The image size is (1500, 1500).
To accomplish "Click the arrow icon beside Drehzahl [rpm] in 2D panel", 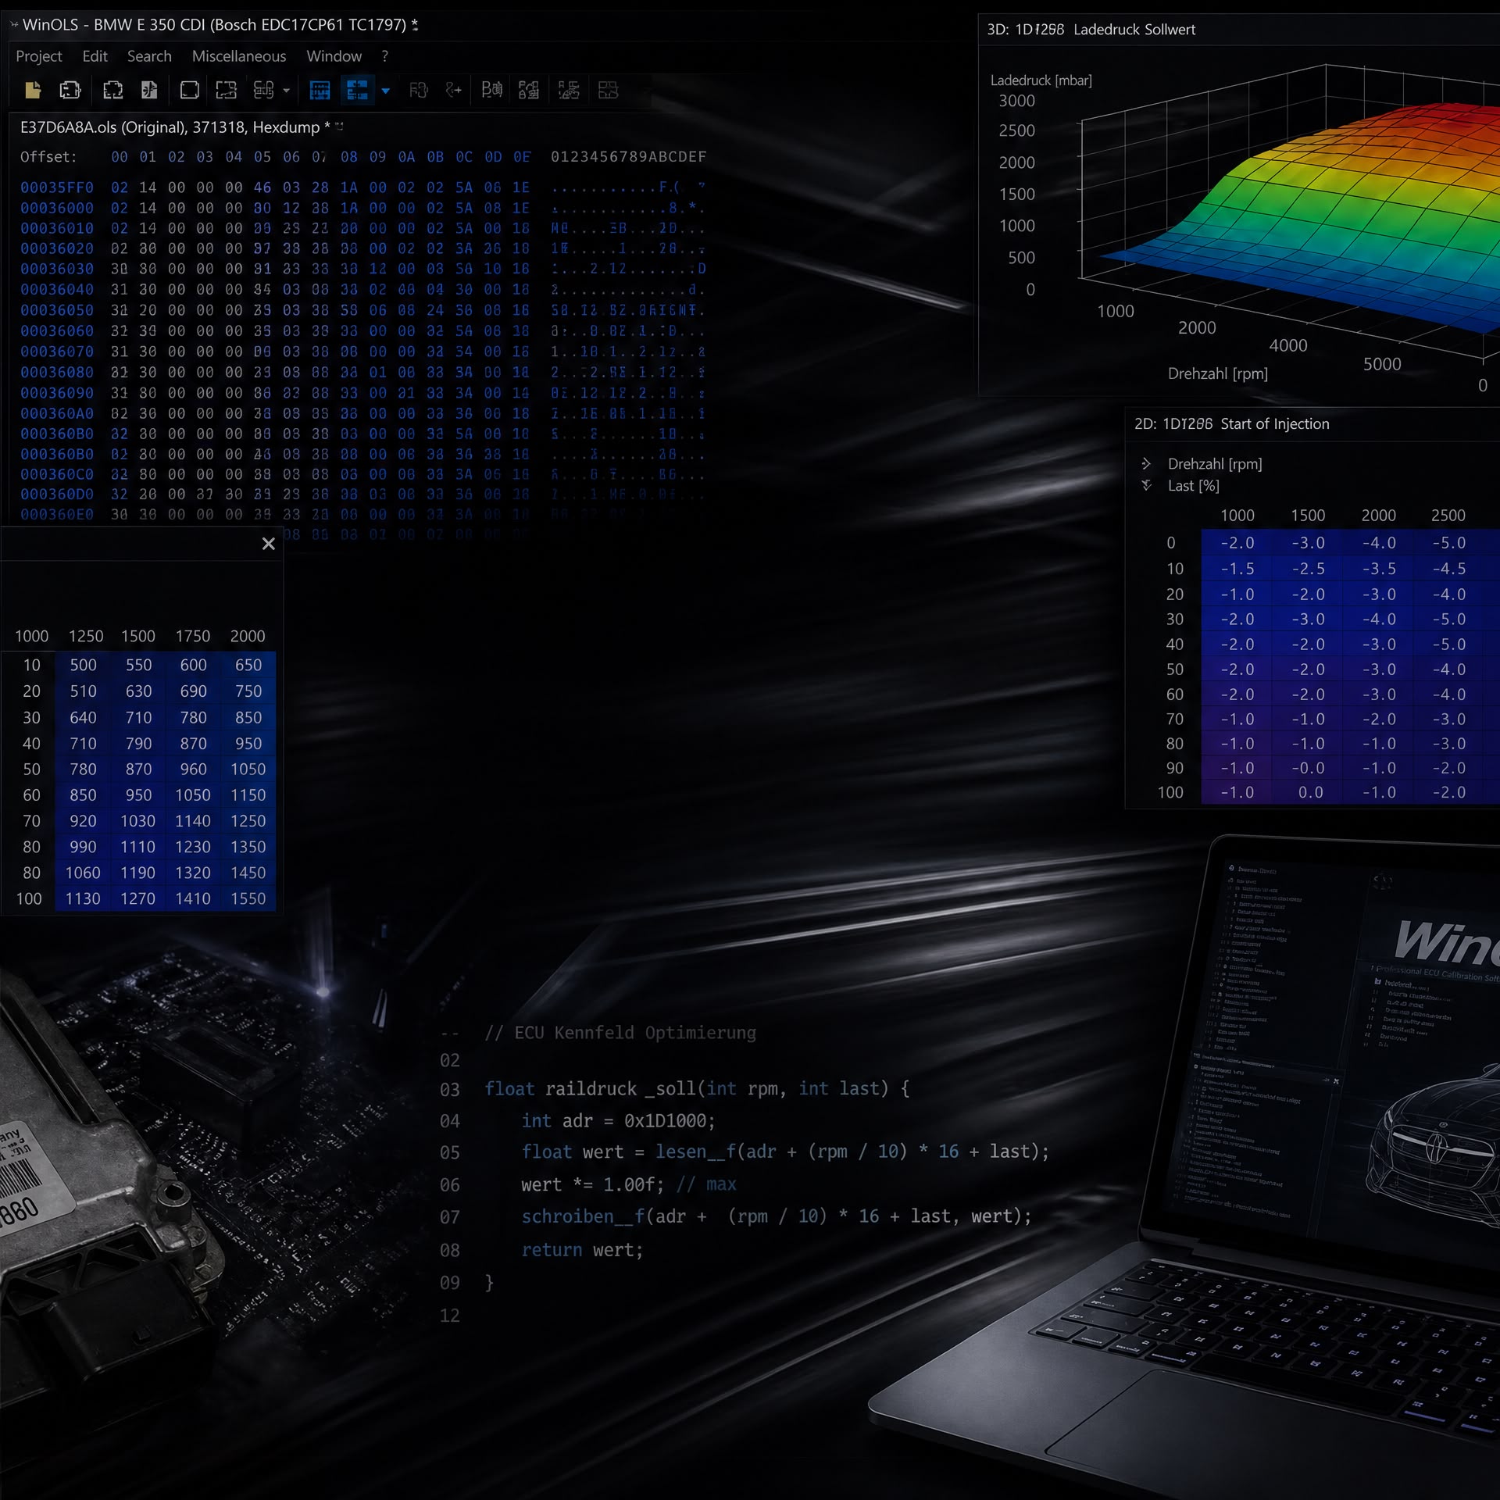I will (x=1146, y=464).
